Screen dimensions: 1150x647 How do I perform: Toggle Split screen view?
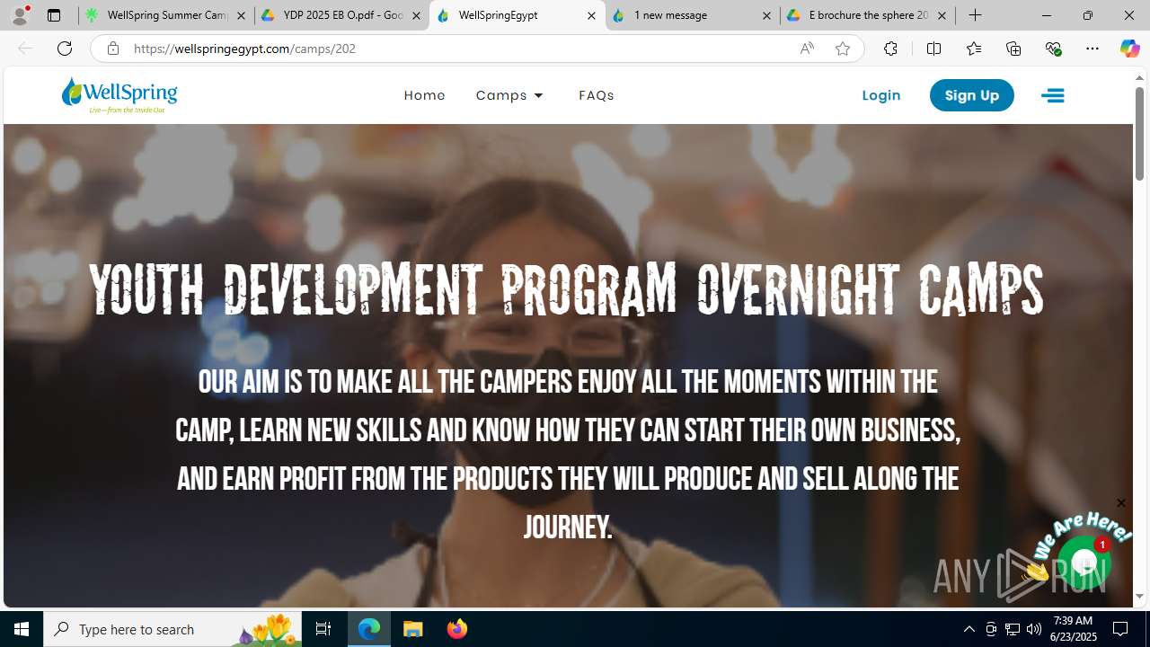933,49
